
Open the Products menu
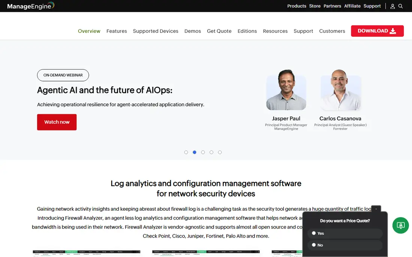tap(297, 6)
